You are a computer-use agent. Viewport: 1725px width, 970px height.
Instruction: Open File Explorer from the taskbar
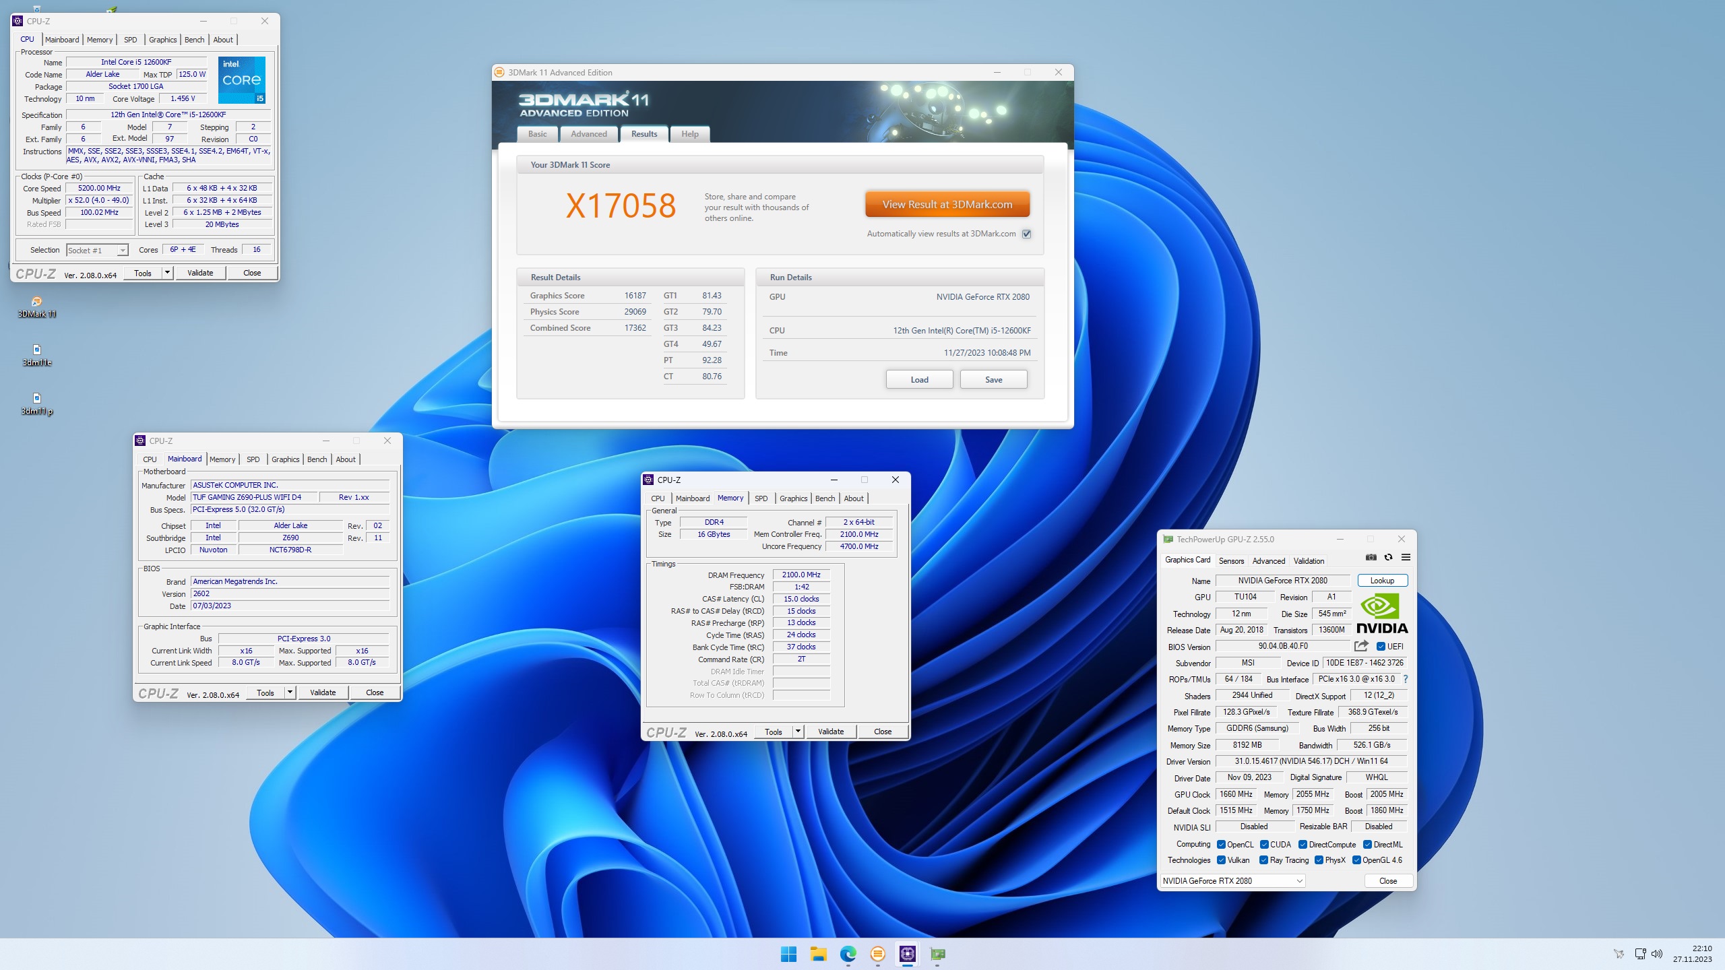pyautogui.click(x=818, y=954)
